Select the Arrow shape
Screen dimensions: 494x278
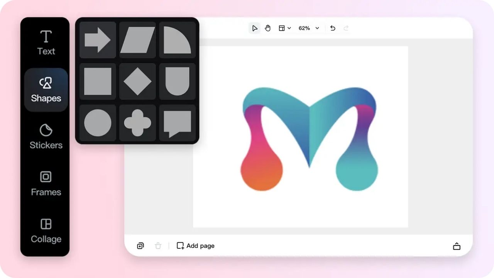point(97,39)
